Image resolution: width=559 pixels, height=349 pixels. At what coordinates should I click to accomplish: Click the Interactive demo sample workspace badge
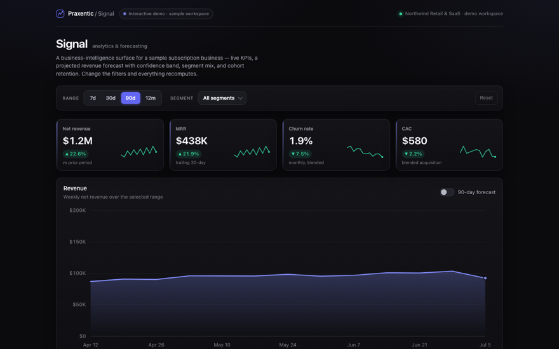tap(166, 14)
